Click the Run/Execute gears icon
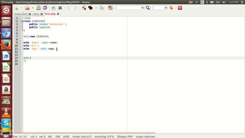The height and width of the screenshot is (138, 245). (102, 8)
